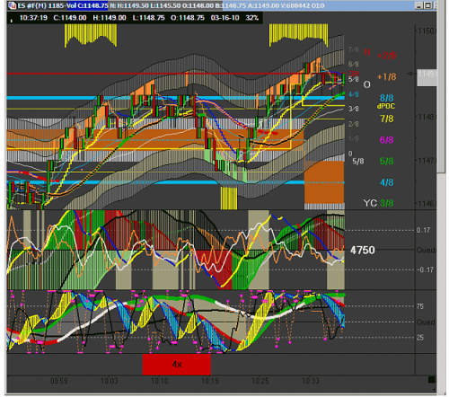Click the white YC yesterday close label

click(370, 203)
